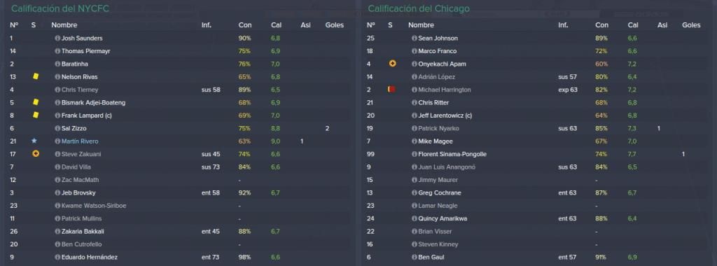
Task: Click the info icon beside Florent Sinama-Pongolle
Action: tap(415, 154)
